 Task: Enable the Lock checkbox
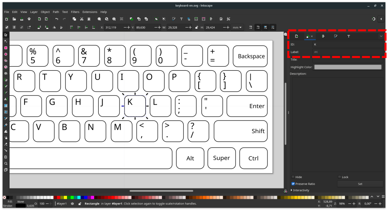click(x=339, y=177)
